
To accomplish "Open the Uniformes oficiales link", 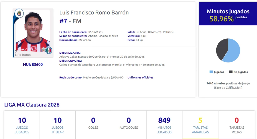I will 140,78.
